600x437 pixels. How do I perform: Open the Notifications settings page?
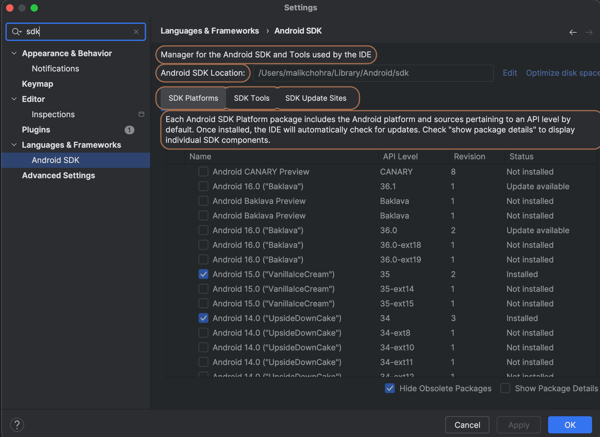coord(55,69)
